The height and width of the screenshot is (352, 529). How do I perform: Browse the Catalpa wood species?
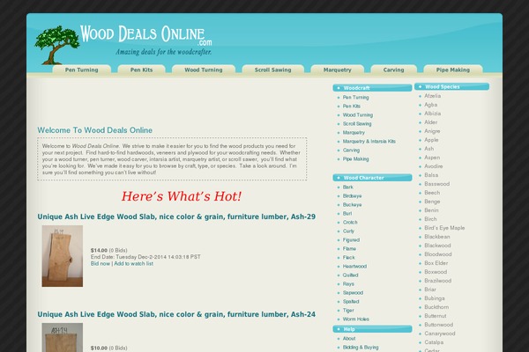click(434, 342)
